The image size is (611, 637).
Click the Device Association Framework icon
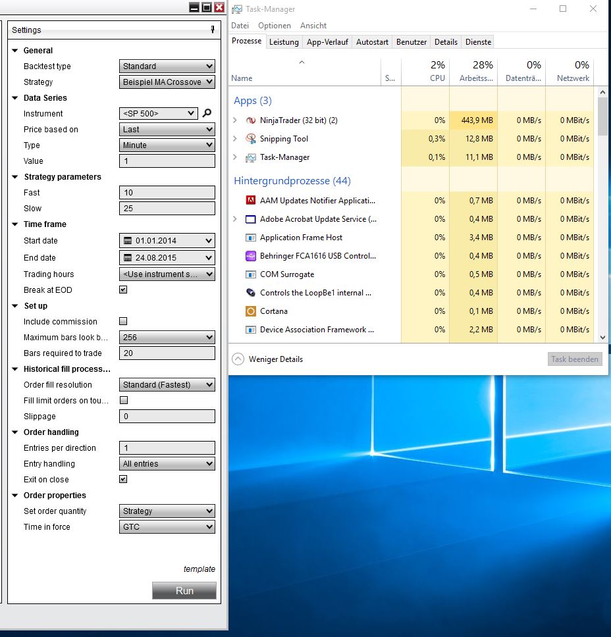coord(251,330)
